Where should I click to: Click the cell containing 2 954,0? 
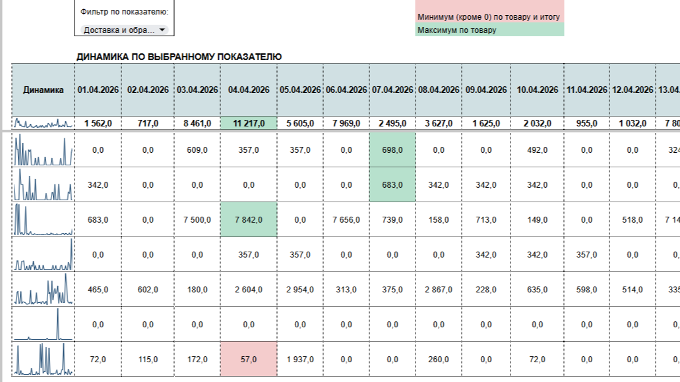tap(299, 289)
